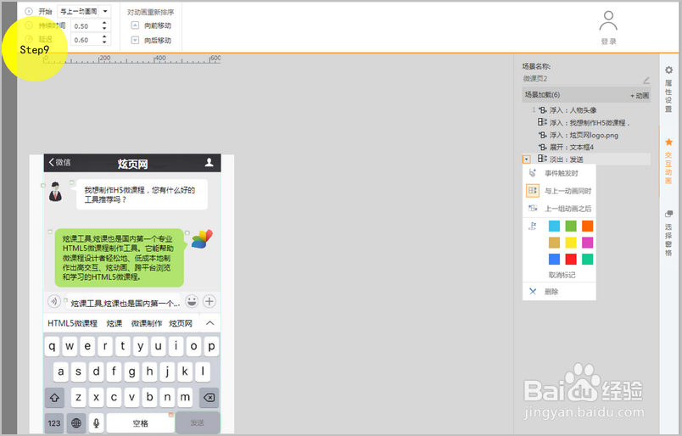Click the icon beside 淡出：发送
The width and height of the screenshot is (682, 436).
pos(542,159)
